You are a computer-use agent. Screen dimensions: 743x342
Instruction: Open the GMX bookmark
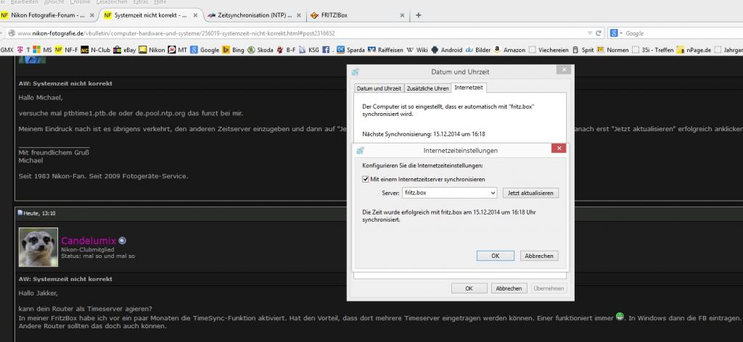tap(7, 50)
